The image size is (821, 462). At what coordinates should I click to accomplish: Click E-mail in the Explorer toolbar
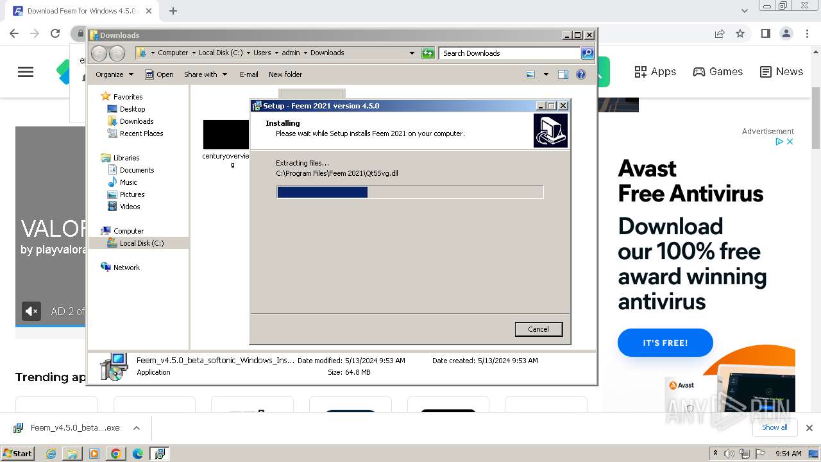[x=249, y=74]
